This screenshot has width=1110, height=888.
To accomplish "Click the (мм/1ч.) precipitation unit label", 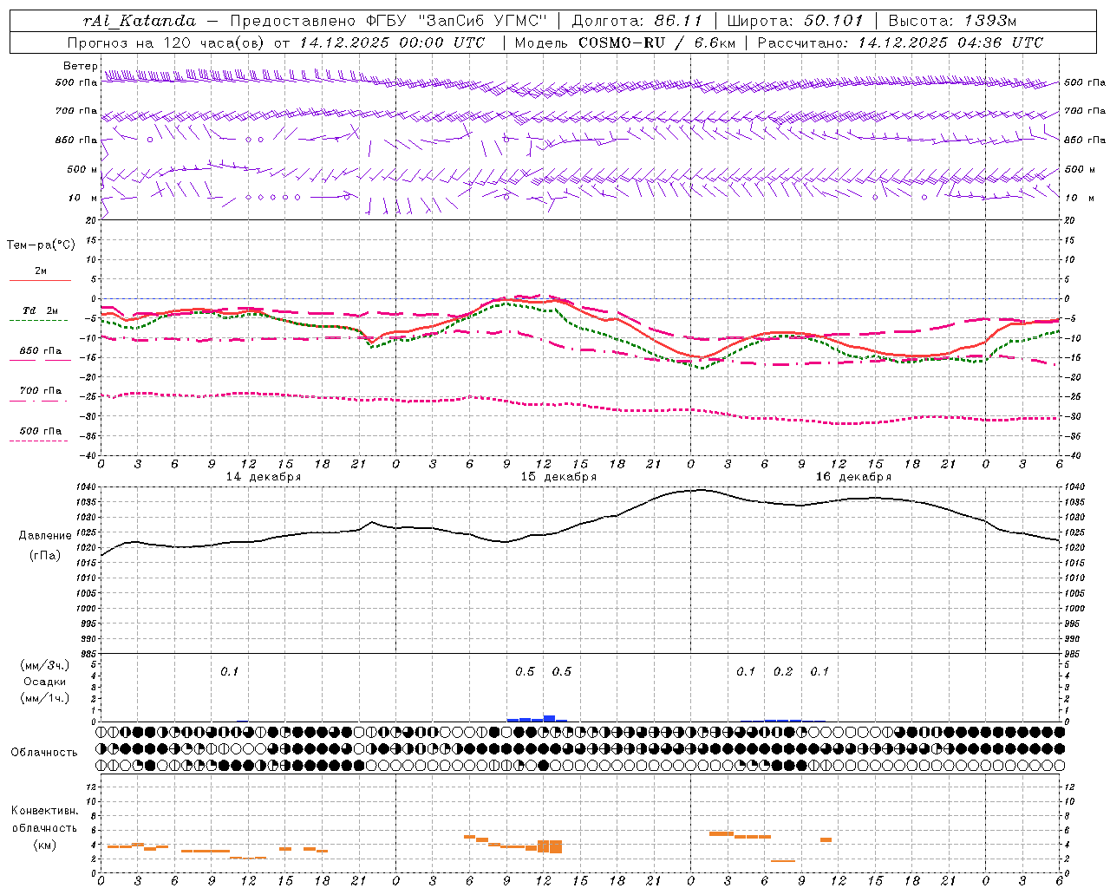I will click(45, 698).
